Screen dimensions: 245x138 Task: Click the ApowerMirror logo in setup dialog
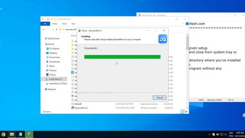pos(163,39)
